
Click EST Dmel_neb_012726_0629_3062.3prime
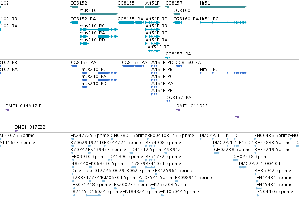click(72, 174)
